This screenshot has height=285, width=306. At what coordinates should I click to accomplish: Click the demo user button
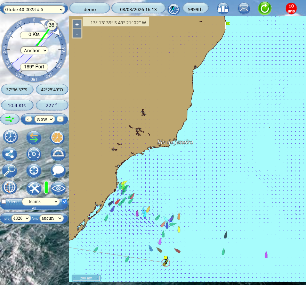pyautogui.click(x=90, y=9)
